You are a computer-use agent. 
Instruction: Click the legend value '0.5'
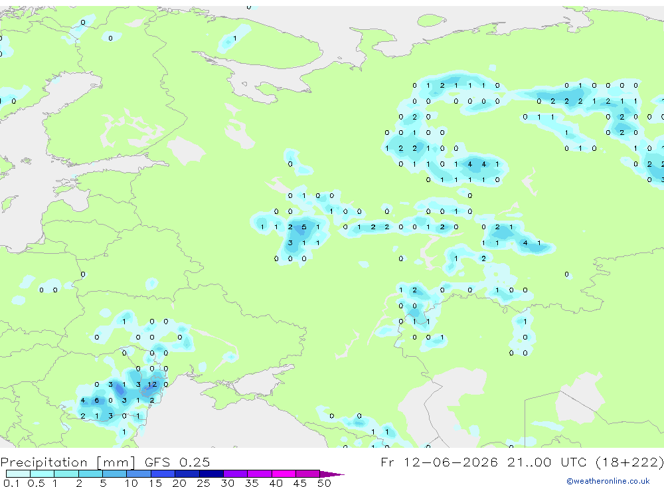[36, 483]
